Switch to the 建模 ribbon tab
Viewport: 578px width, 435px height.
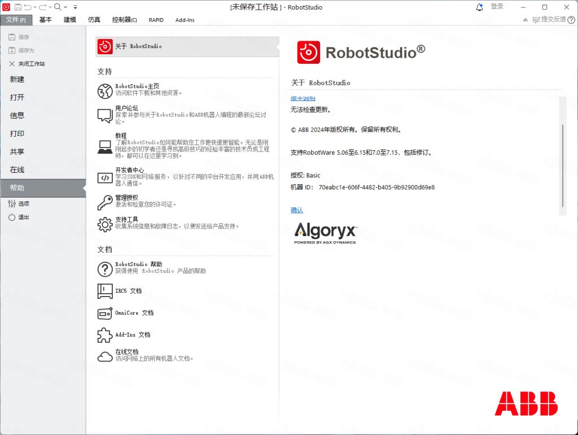click(x=69, y=20)
